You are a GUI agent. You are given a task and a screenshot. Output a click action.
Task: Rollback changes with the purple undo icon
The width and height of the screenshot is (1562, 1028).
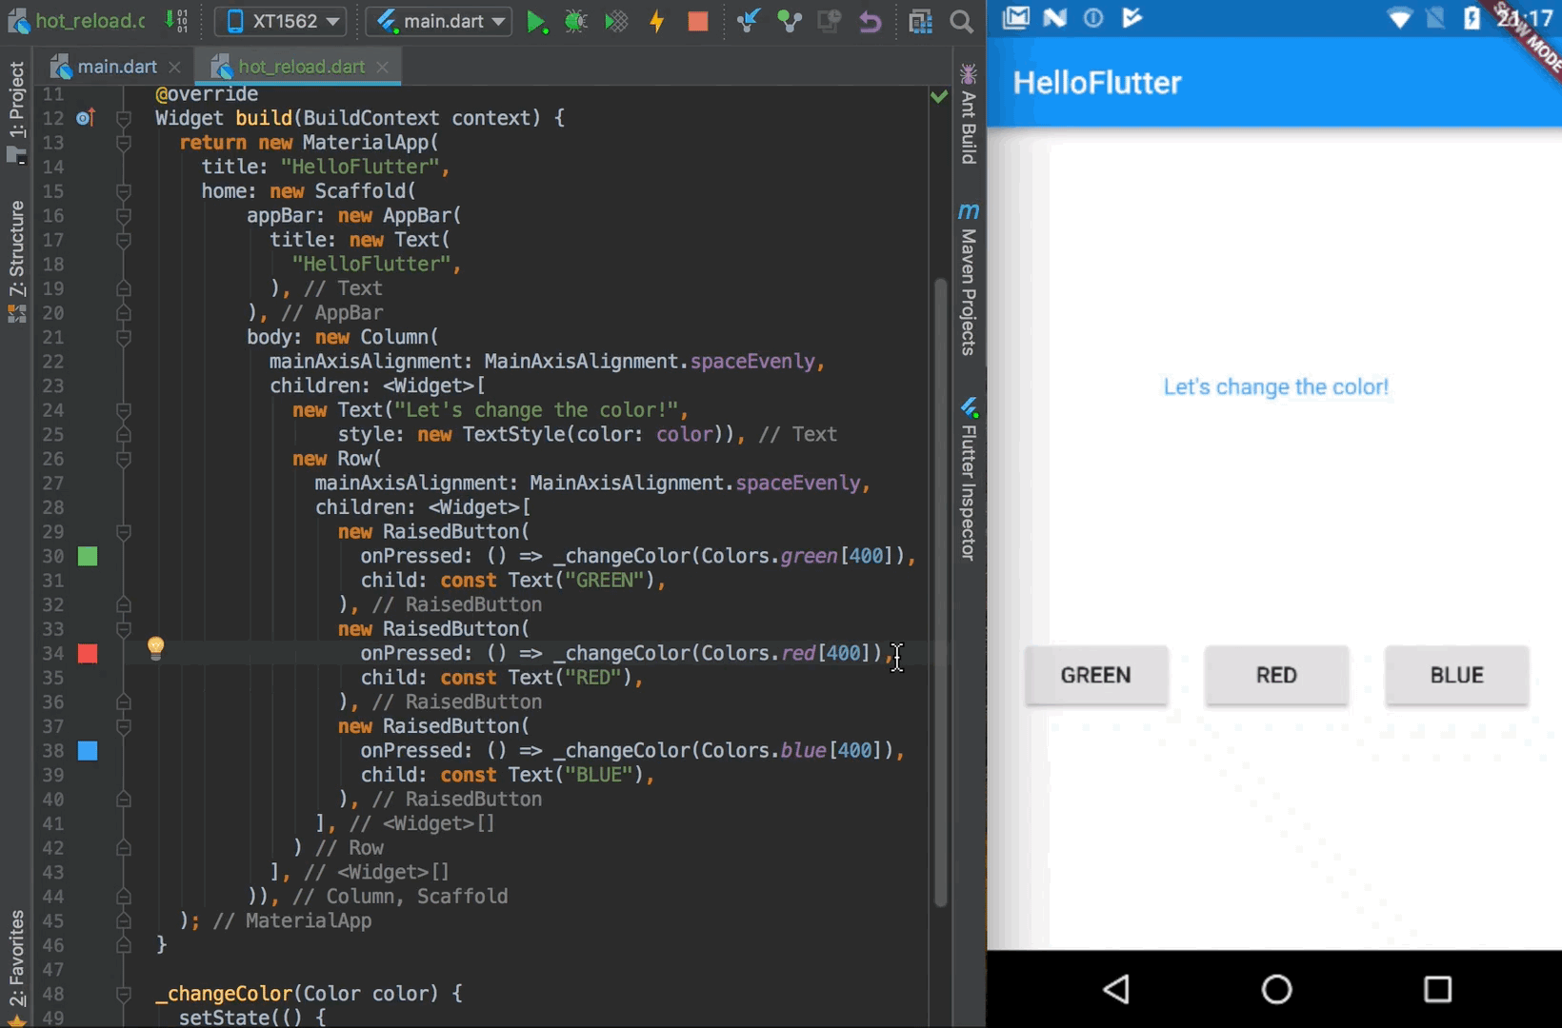870,21
